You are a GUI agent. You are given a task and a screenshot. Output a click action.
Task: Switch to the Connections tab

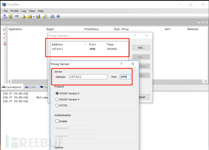[12, 87]
